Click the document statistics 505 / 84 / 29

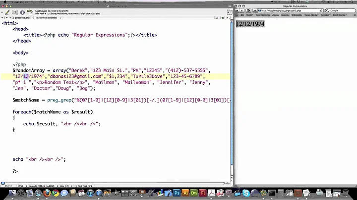coord(85,186)
